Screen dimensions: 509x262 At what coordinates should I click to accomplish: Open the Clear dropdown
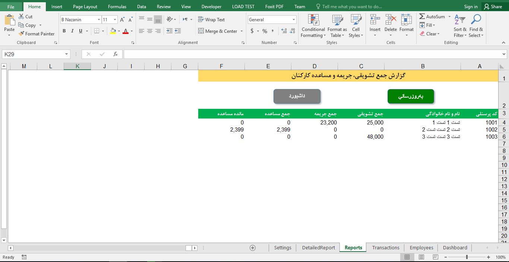tap(430, 34)
